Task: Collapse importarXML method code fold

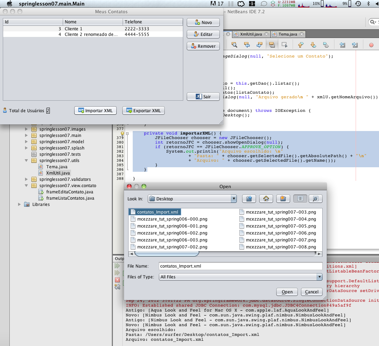Action: 127,133
